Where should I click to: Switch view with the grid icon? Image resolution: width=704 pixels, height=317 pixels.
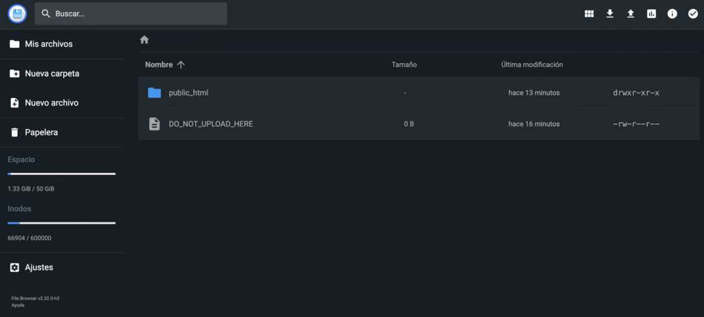(589, 14)
